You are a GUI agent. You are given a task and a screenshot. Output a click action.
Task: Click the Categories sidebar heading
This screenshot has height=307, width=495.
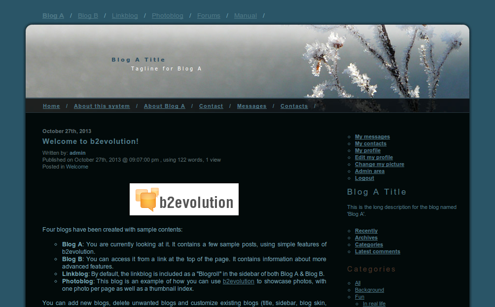[x=371, y=269]
